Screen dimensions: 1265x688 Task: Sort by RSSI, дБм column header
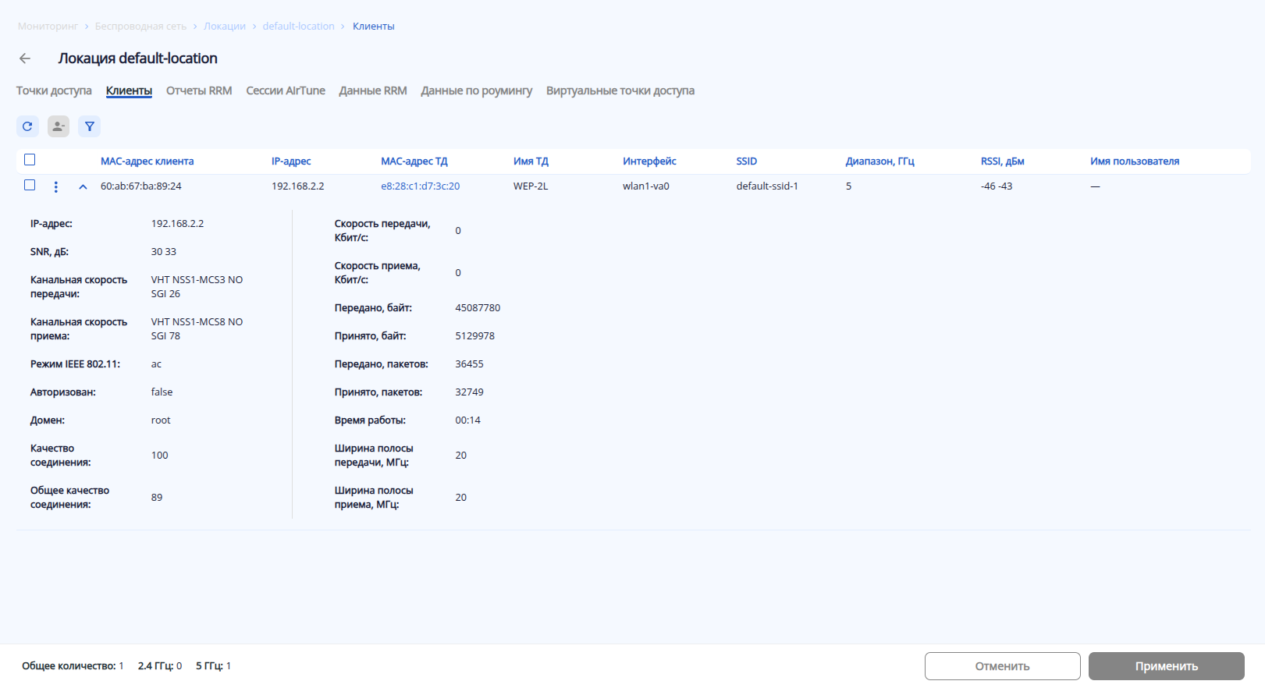point(1002,161)
